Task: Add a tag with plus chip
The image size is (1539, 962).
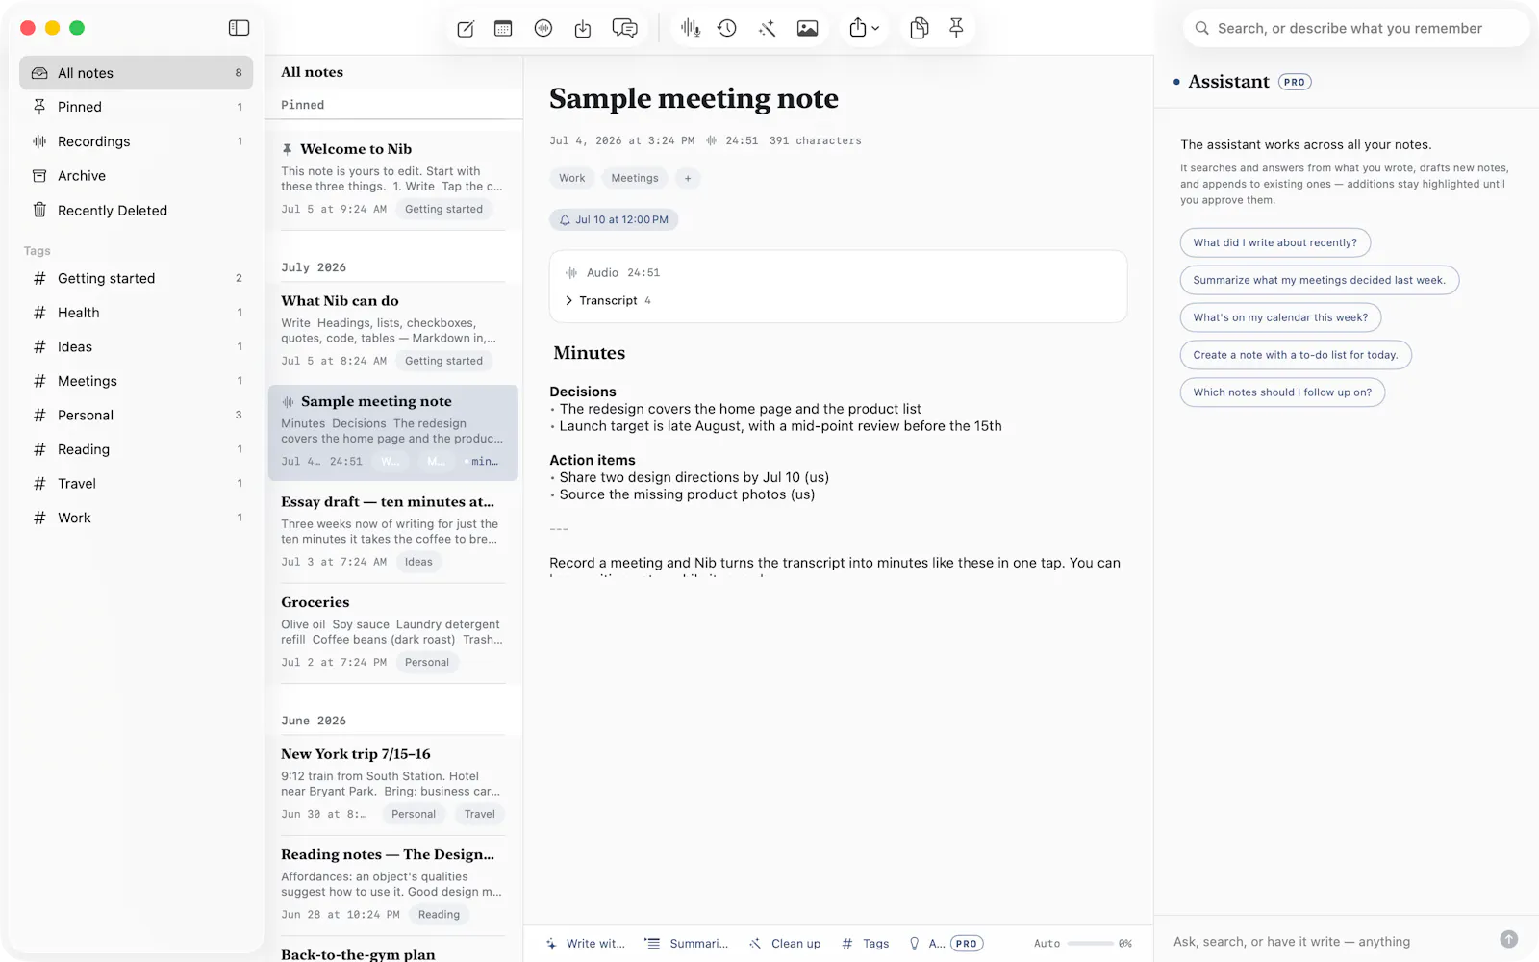Action: click(x=688, y=178)
